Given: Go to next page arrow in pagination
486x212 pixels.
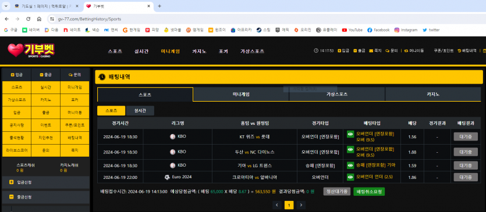Looking at the screenshot, I should coord(301,205).
